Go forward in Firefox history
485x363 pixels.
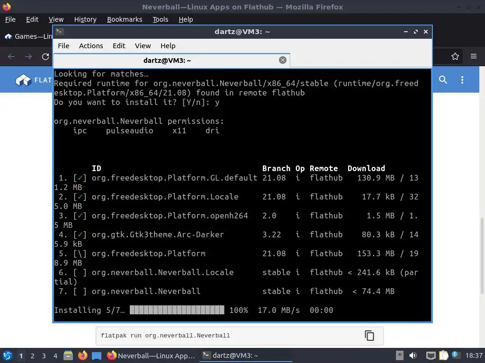(x=28, y=57)
